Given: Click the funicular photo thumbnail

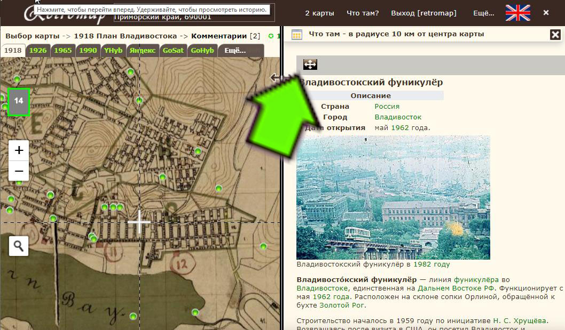Looking at the screenshot, I should coord(393,197).
